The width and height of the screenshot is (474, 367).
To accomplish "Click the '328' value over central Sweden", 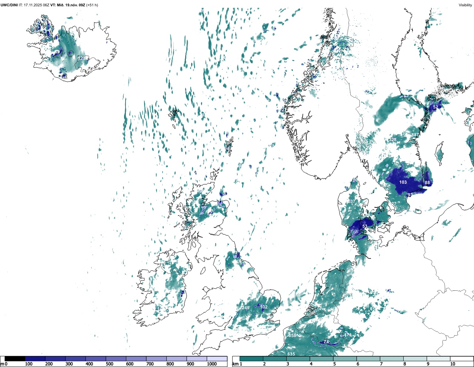I will coord(393,140).
